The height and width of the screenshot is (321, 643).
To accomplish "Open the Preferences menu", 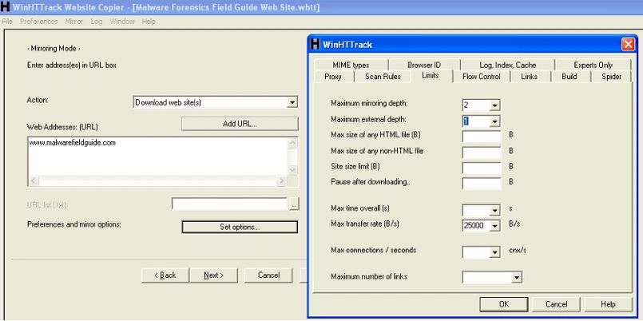I will click(38, 21).
